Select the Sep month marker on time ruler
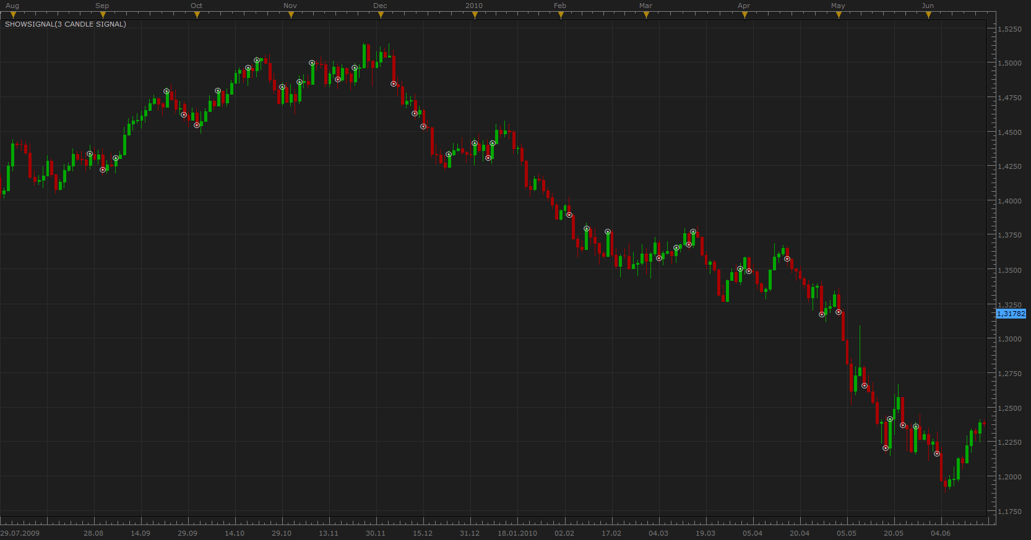Screen dimensions: 1031x540 point(103,15)
